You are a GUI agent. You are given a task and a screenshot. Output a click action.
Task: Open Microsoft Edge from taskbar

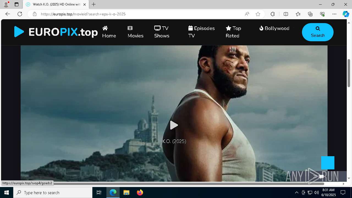tap(113, 193)
